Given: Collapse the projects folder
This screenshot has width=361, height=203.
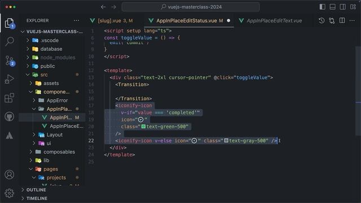Looking at the screenshot, I should click(52, 178).
